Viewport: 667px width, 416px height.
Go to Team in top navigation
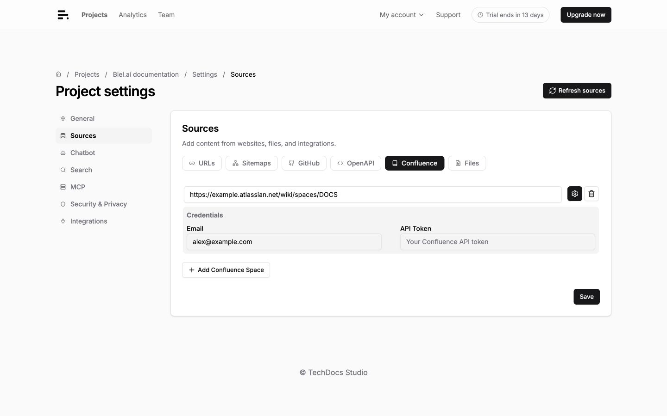[x=166, y=15]
